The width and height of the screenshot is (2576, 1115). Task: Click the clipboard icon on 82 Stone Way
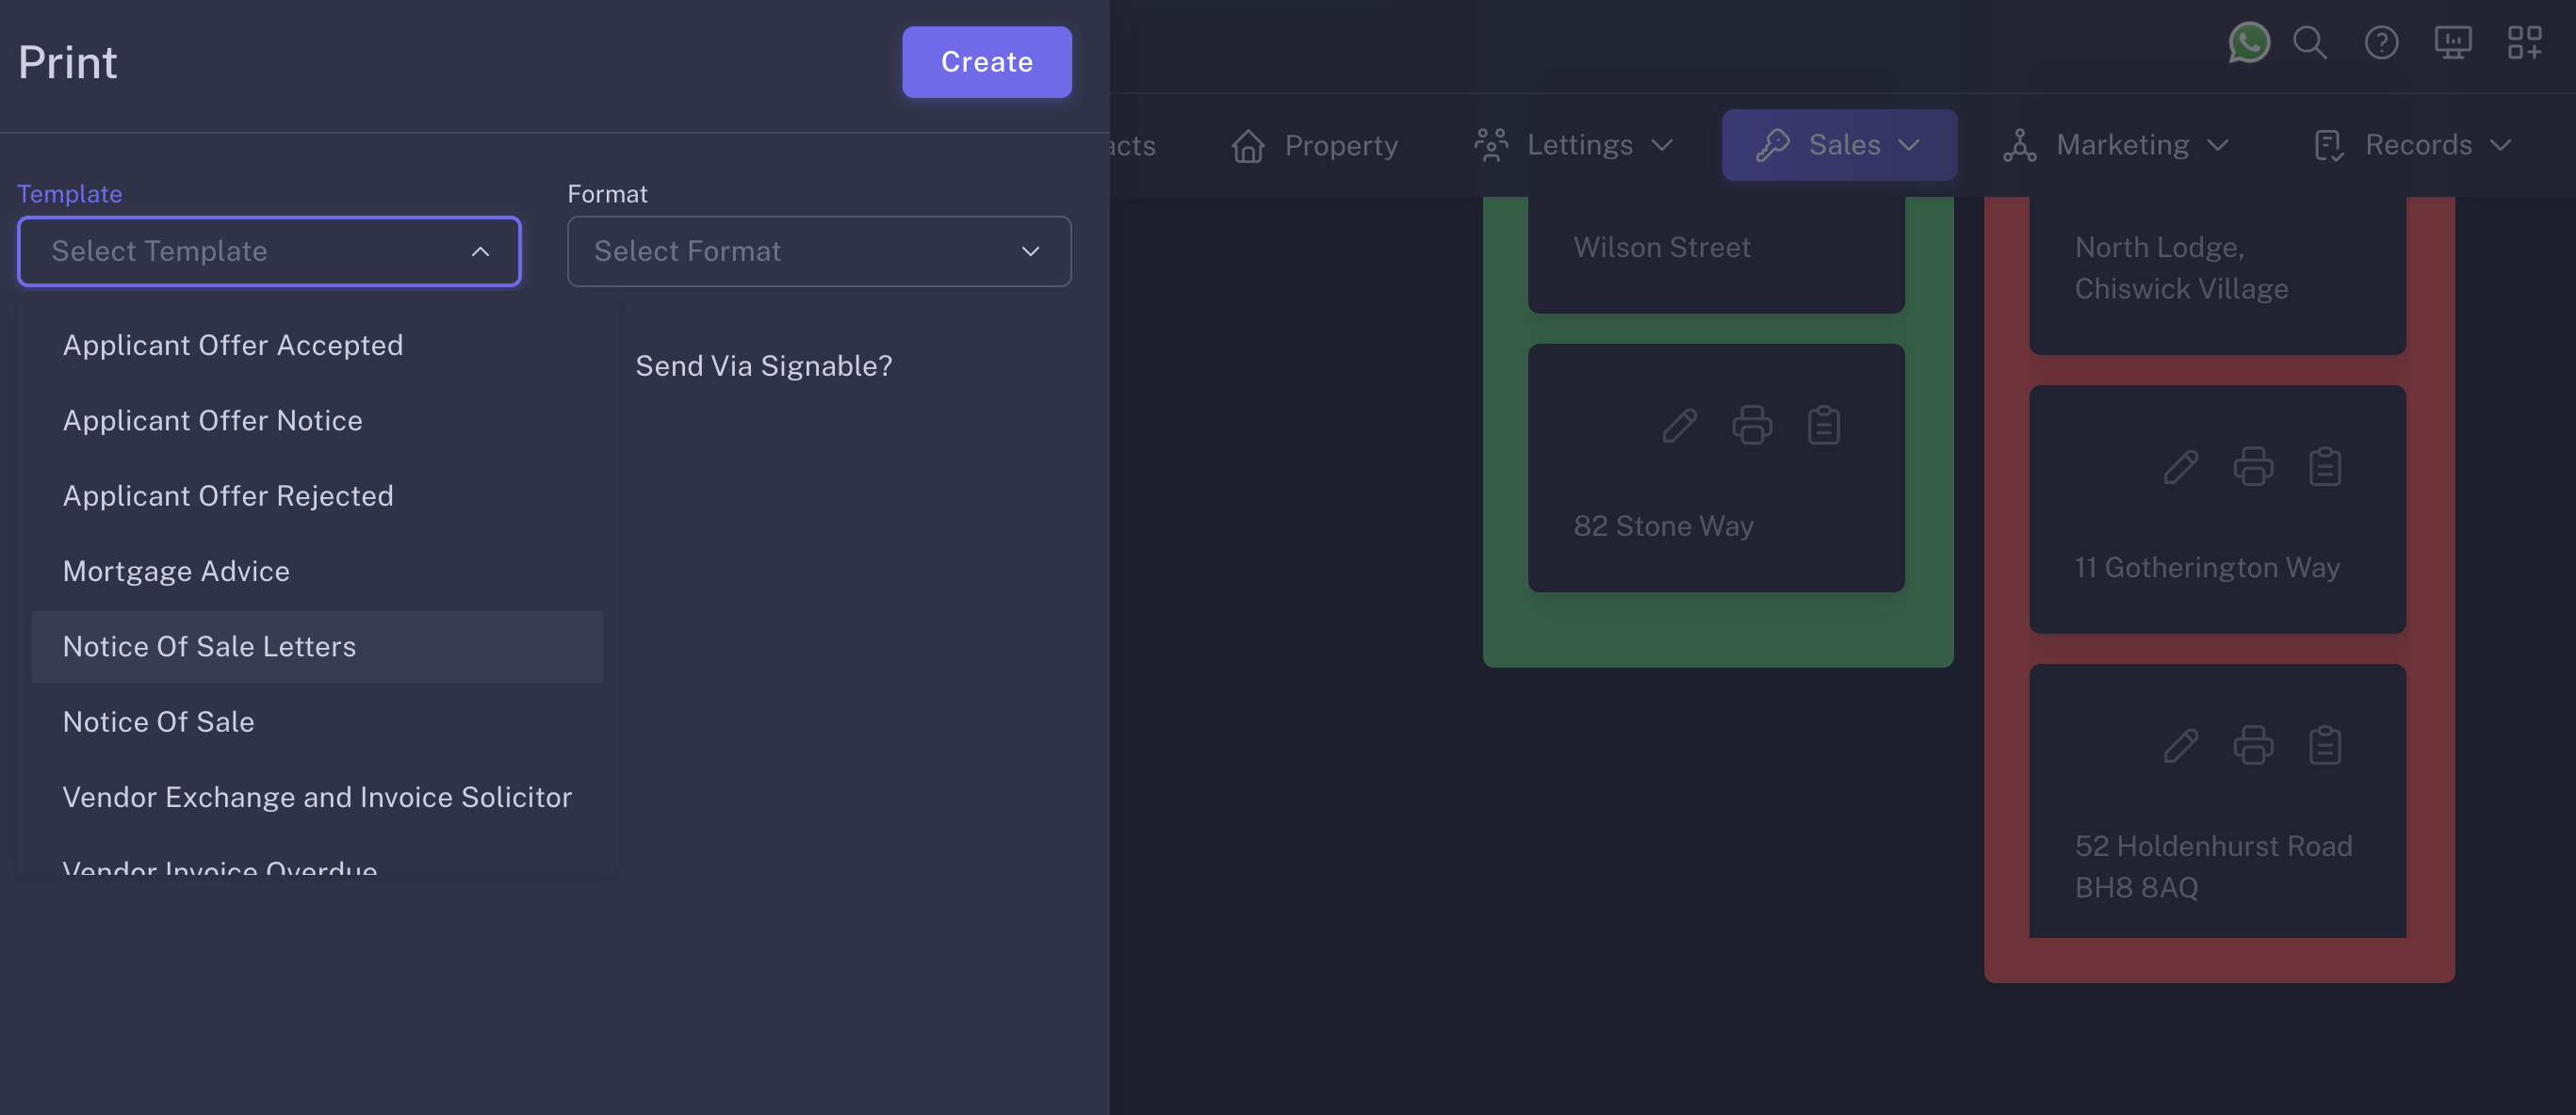(x=1823, y=426)
